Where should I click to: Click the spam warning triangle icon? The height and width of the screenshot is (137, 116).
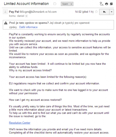(x=6, y=23)
